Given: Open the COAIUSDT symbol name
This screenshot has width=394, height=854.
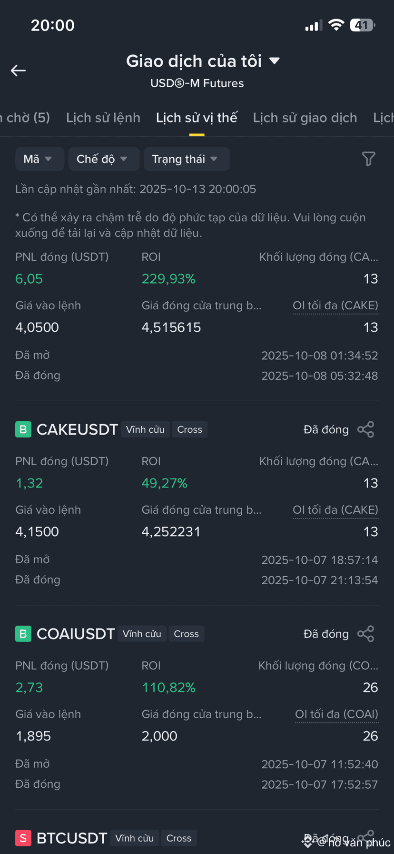Looking at the screenshot, I should [x=76, y=634].
